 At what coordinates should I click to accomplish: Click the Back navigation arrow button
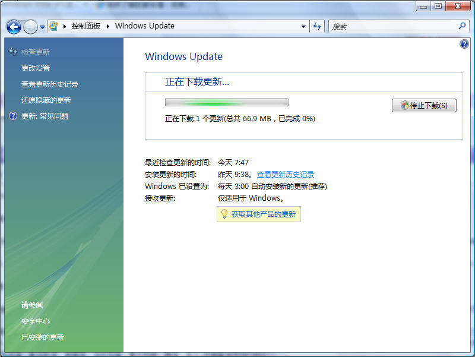(x=14, y=27)
